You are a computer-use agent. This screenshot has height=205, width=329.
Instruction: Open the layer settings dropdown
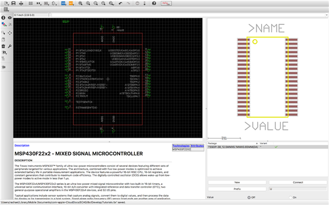[4, 24]
